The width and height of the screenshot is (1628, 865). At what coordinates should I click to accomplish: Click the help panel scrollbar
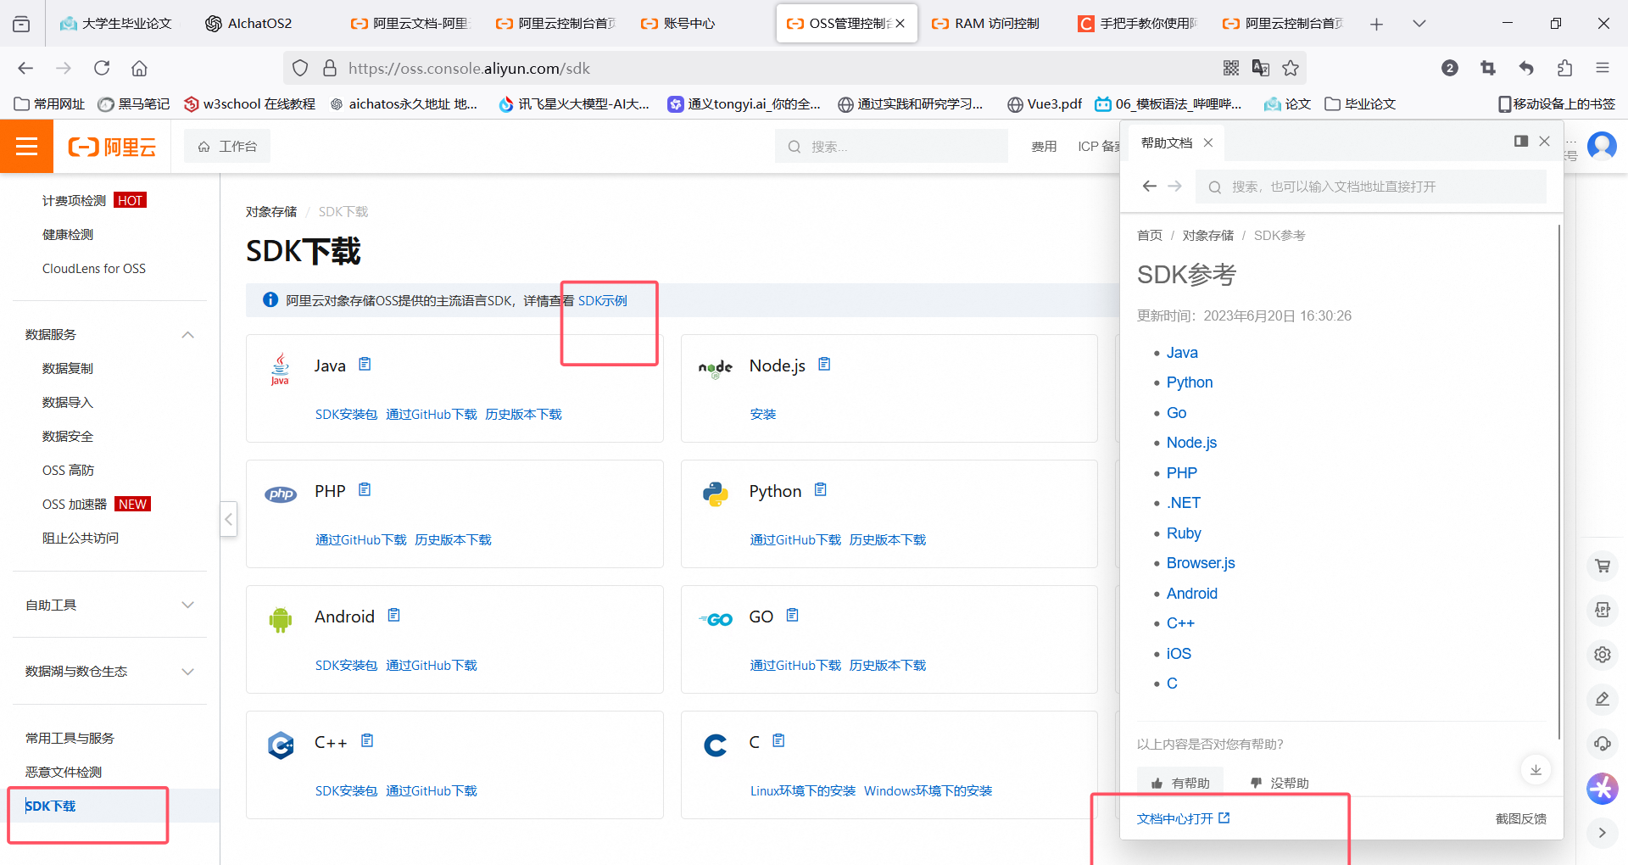[1558, 482]
